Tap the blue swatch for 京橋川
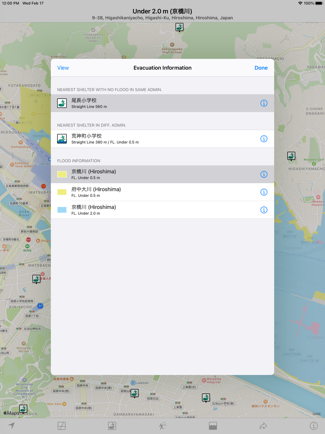The image size is (325, 434). point(62,210)
